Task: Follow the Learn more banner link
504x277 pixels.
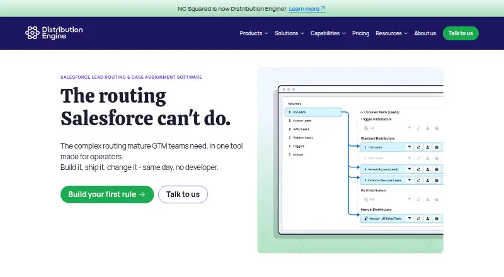Action: pyautogui.click(x=307, y=9)
